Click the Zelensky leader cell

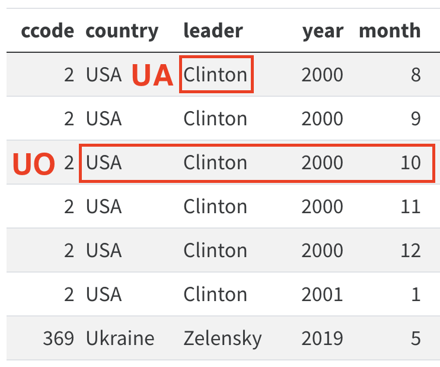(222, 338)
